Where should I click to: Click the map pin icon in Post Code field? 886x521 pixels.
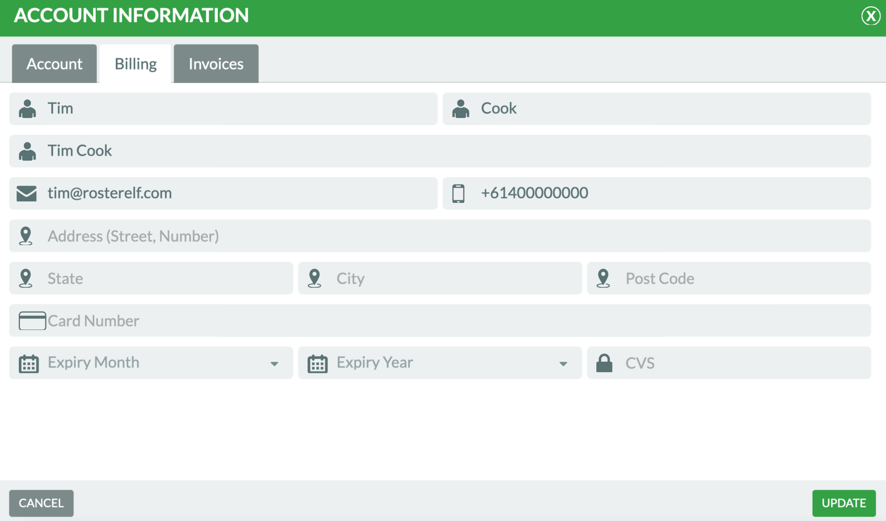603,278
